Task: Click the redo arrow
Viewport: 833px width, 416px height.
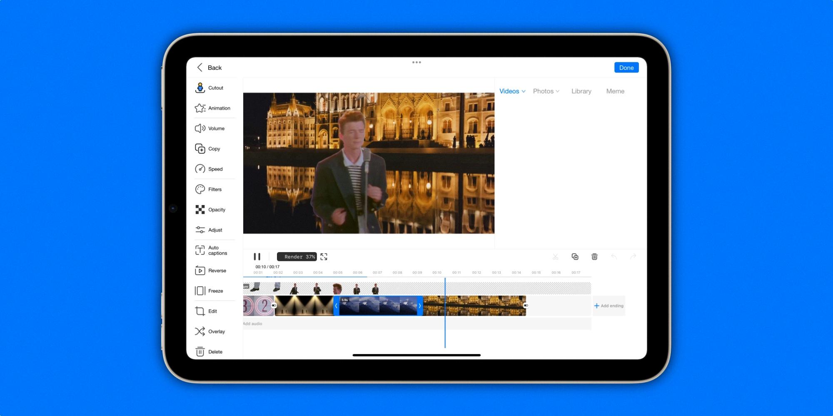Action: 633,257
